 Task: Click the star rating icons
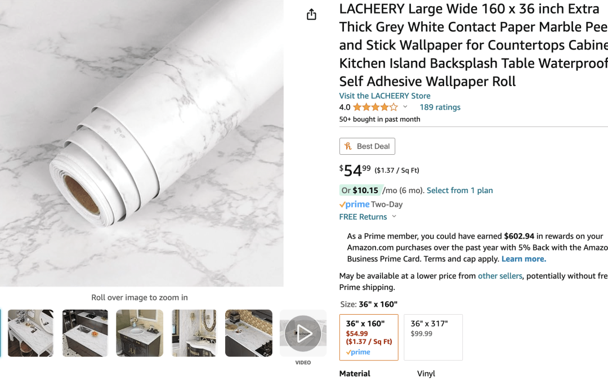pos(375,107)
